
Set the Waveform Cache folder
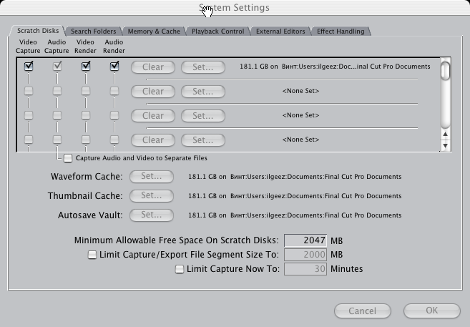coord(152,177)
